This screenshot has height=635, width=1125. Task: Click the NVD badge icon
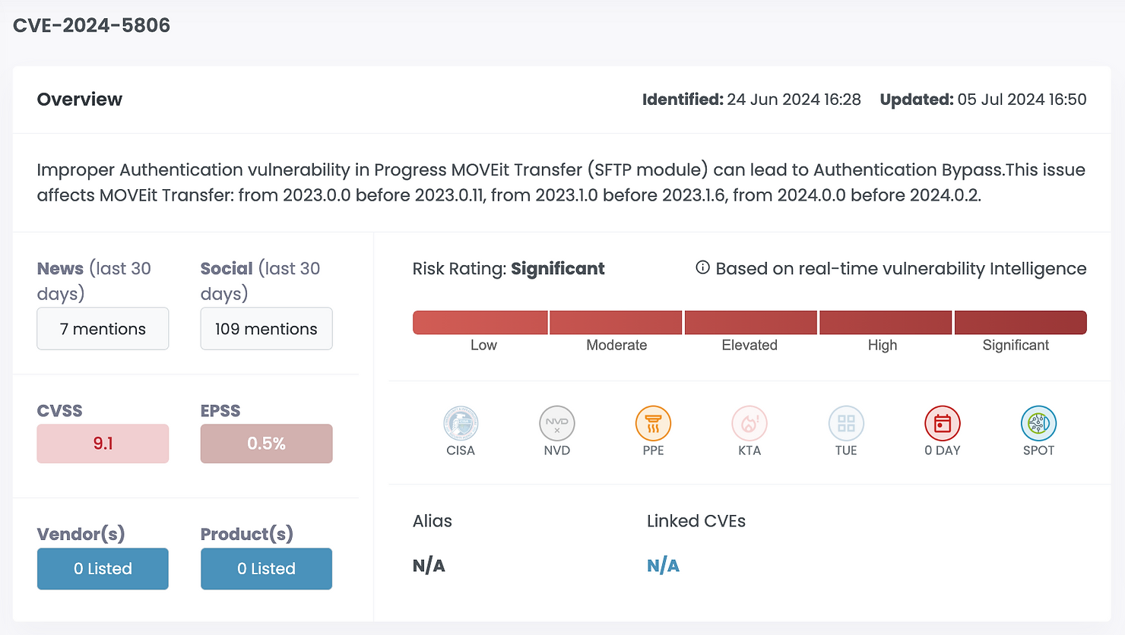pos(556,424)
